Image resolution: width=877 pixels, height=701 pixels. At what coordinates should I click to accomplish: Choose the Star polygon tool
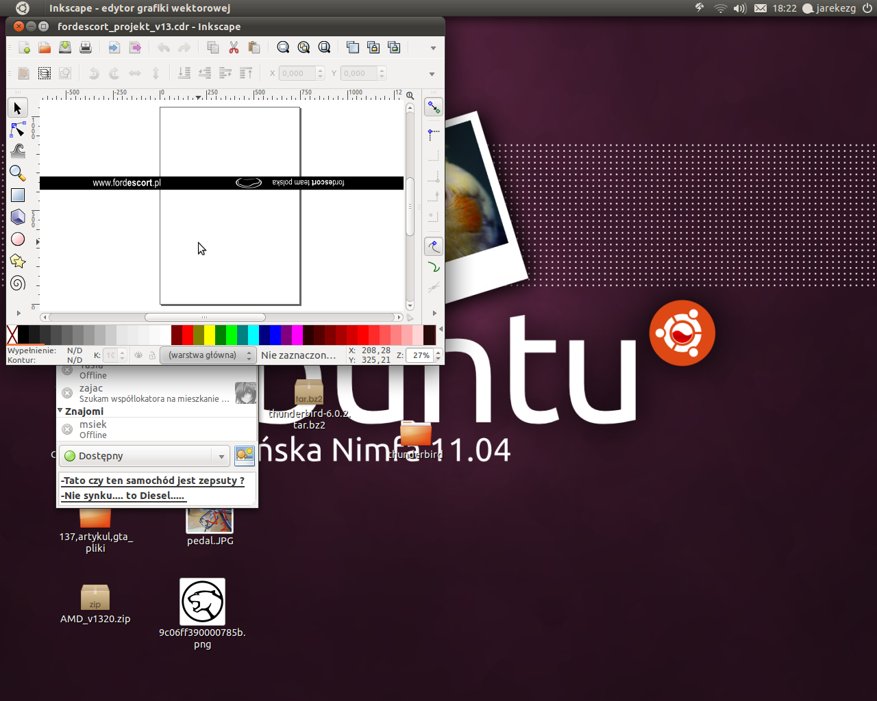pos(18,261)
